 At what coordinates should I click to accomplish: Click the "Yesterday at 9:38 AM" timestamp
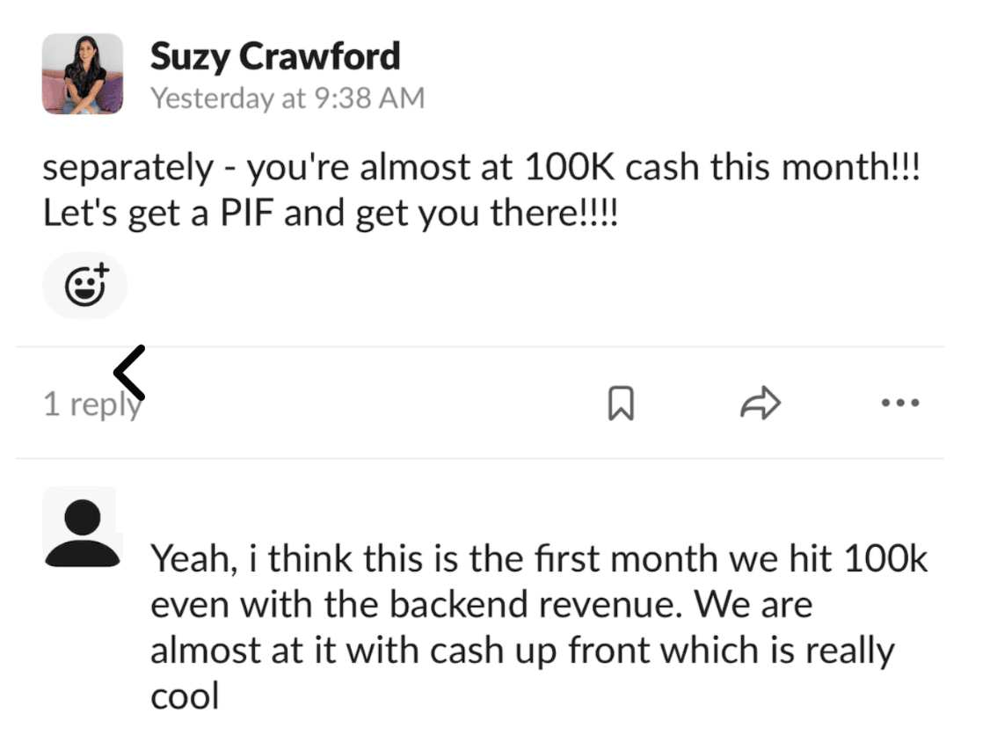[287, 98]
